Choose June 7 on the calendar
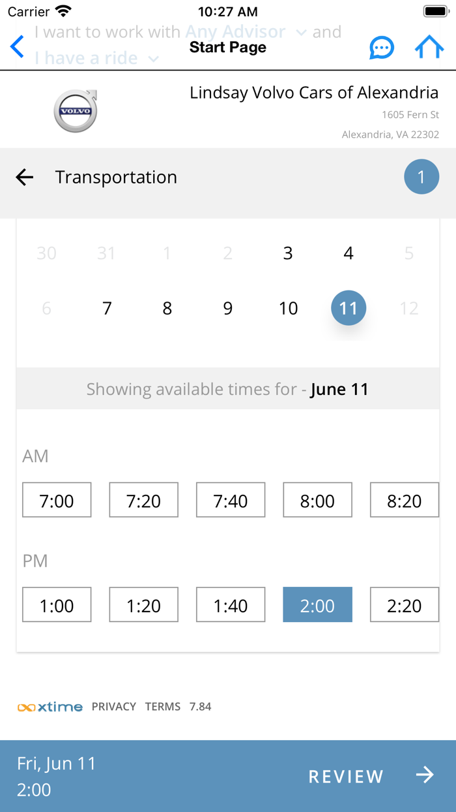Viewport: 456px width, 812px height. click(107, 308)
